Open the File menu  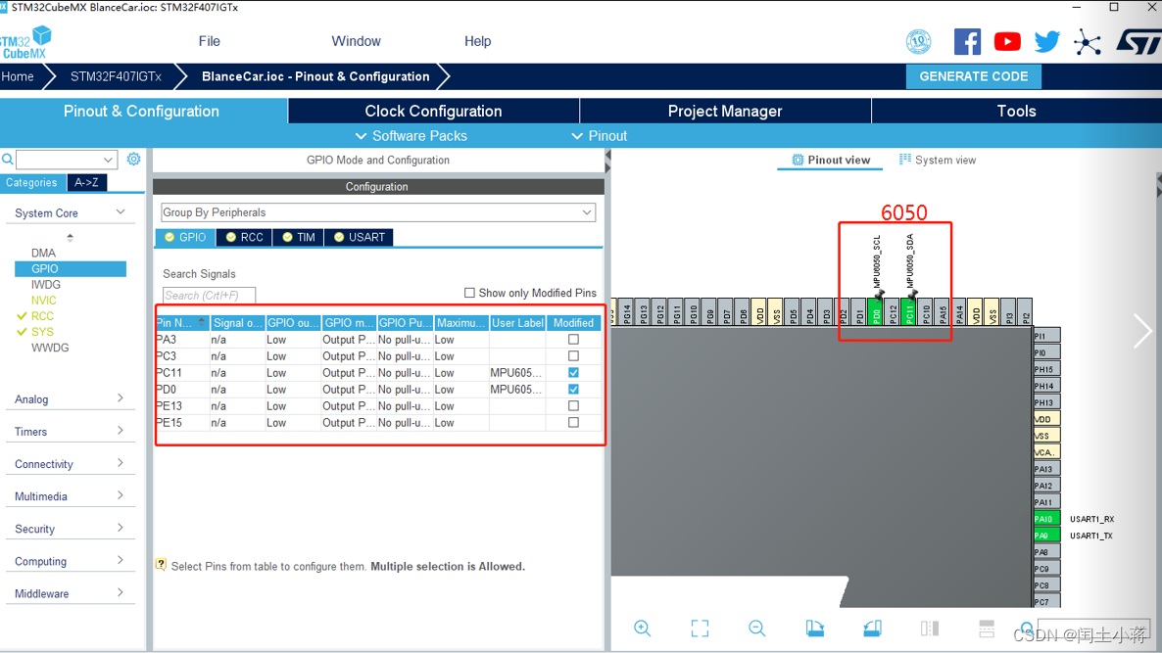pyautogui.click(x=209, y=41)
